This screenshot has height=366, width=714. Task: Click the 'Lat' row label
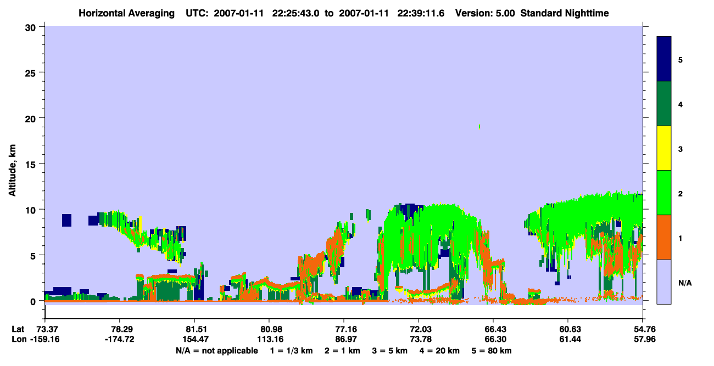pyautogui.click(x=18, y=329)
